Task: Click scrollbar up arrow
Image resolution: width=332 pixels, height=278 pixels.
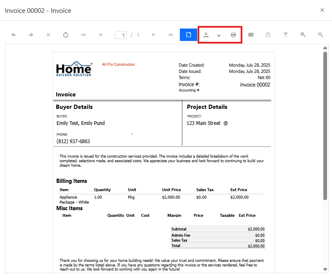Action: (325, 48)
